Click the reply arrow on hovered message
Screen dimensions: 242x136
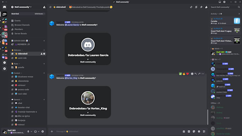pyautogui.click(x=195, y=74)
